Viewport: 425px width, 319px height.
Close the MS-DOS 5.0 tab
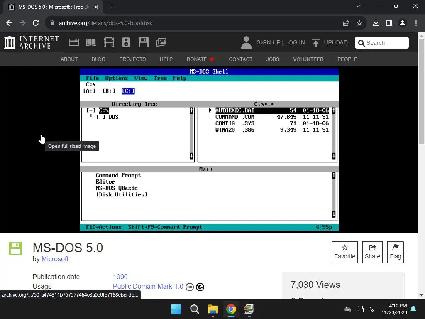[x=96, y=7]
